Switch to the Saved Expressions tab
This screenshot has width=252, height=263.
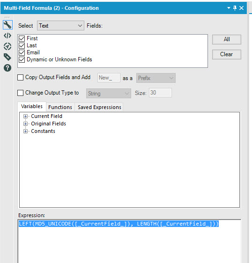click(x=99, y=107)
